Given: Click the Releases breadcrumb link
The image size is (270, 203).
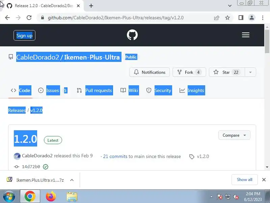Looking at the screenshot, I should (17, 110).
